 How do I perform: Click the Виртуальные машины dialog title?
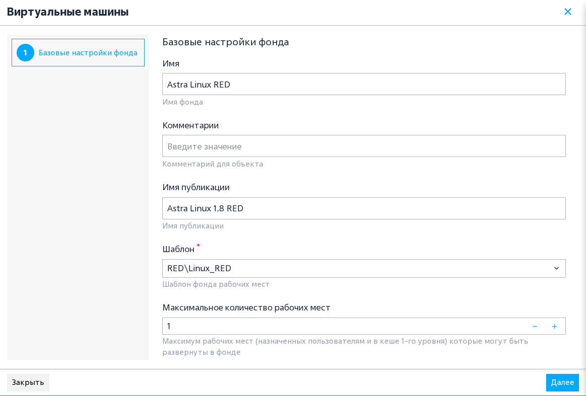[x=68, y=12]
